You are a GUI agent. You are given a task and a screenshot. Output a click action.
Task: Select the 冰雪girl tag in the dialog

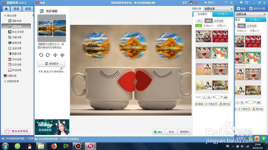222,26
